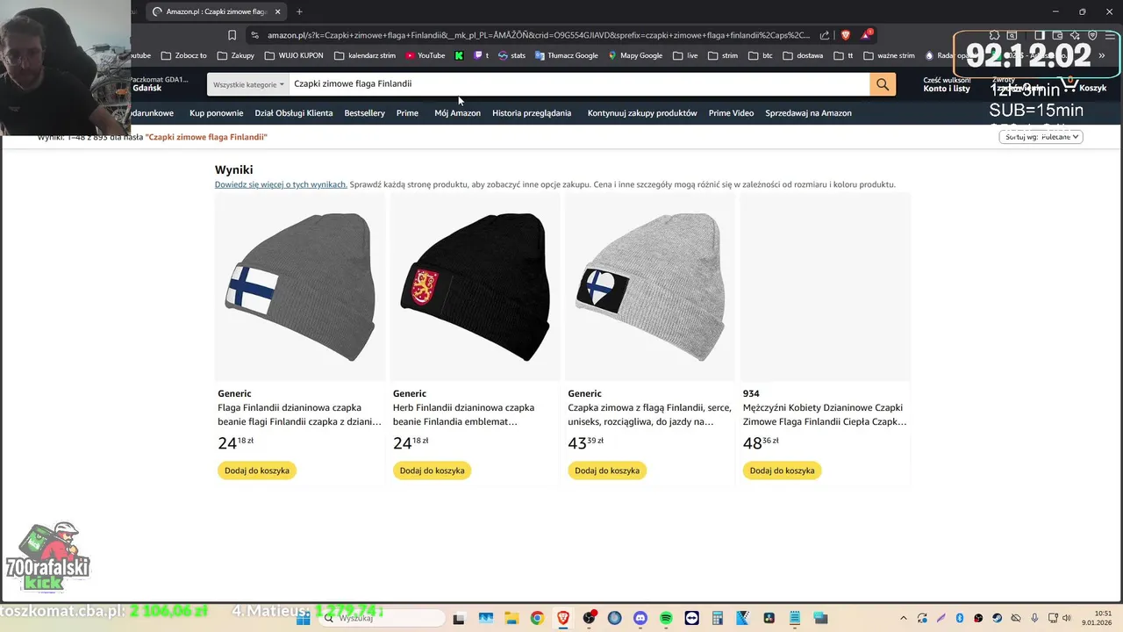
Task: Open the WUJO KUPON bookmarks folder
Action: (294, 55)
